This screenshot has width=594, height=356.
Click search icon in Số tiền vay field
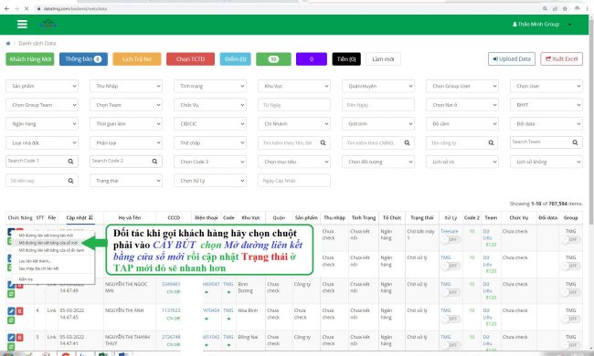pyautogui.click(x=70, y=181)
